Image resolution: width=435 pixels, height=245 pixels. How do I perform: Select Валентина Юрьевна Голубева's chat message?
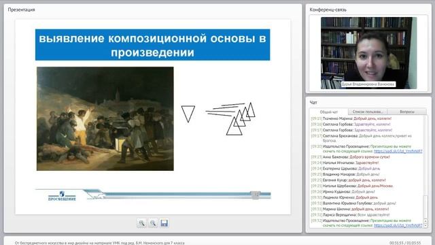[x=353, y=203]
